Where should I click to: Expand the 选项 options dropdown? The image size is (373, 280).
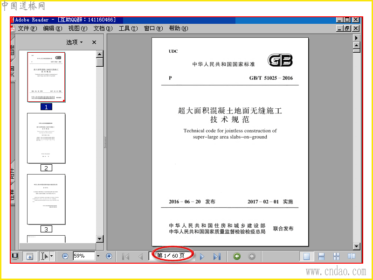coord(75,42)
